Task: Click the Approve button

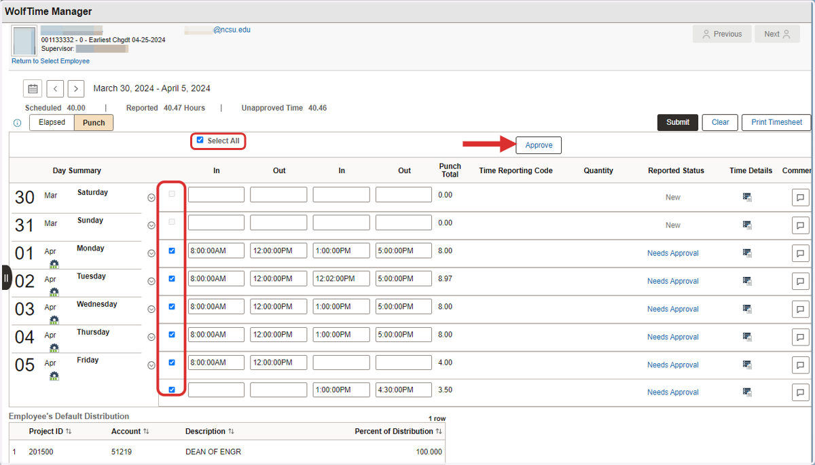Action: coord(539,145)
